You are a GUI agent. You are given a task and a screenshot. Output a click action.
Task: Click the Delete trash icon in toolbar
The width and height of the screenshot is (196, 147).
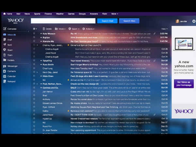click(x=44, y=29)
